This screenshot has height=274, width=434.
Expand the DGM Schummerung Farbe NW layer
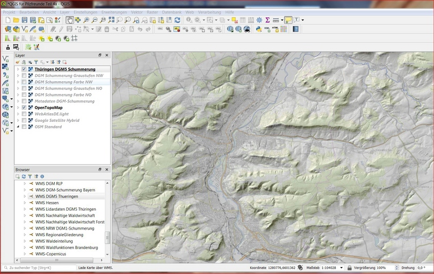pos(18,82)
